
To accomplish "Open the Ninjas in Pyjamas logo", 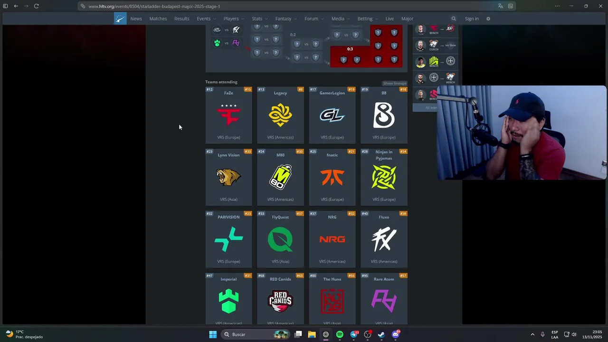I will (x=384, y=177).
